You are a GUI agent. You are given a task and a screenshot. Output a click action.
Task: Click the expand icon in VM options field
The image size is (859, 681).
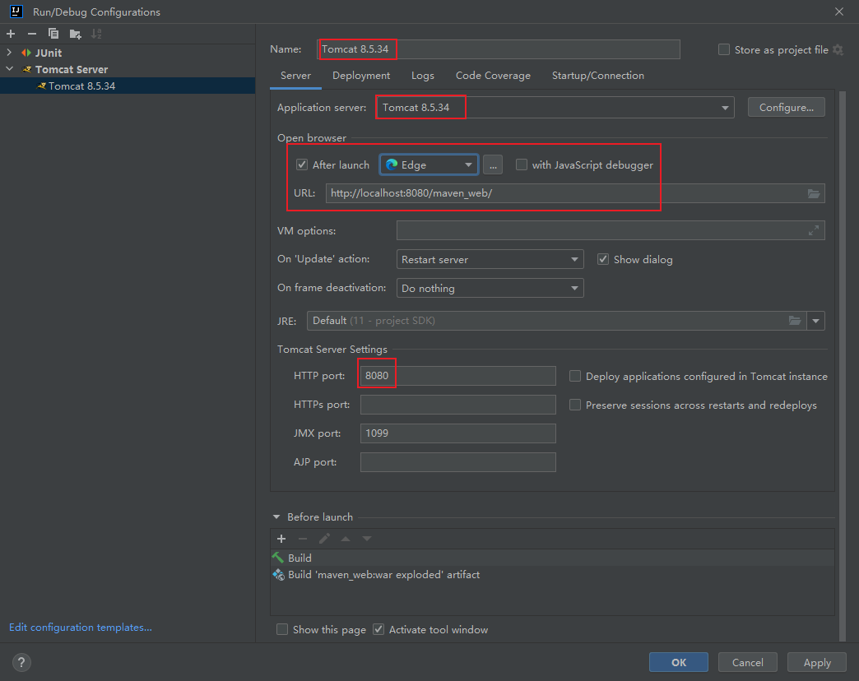coord(814,231)
